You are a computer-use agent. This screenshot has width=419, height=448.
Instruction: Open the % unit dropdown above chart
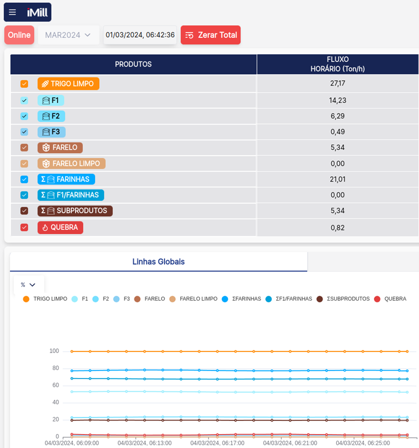point(28,285)
